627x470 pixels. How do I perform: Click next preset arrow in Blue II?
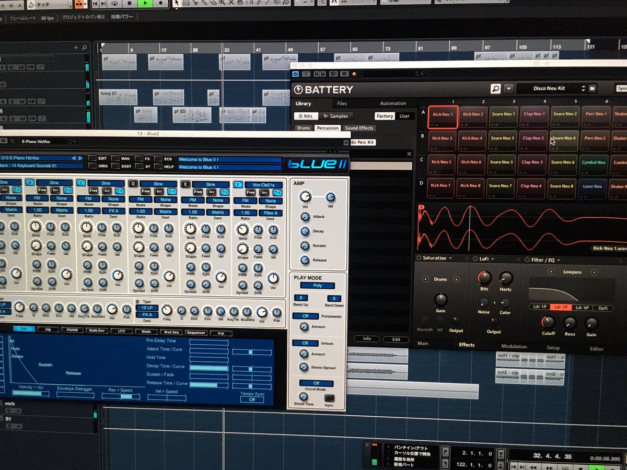80,158
